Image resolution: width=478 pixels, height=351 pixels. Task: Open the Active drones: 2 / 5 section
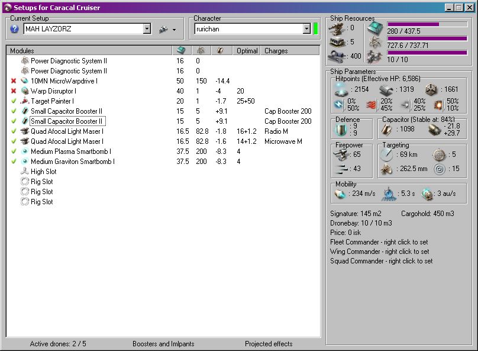coord(58,344)
